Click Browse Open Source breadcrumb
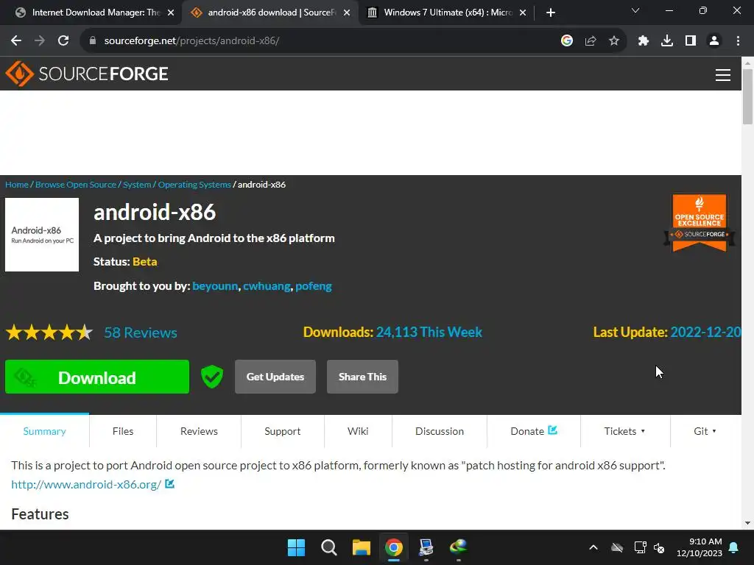This screenshot has width=754, height=565. pyautogui.click(x=76, y=185)
